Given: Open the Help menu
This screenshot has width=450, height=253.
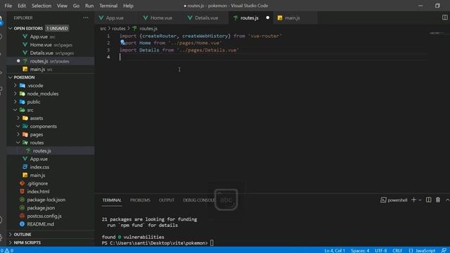Looking at the screenshot, I should coord(128,6).
